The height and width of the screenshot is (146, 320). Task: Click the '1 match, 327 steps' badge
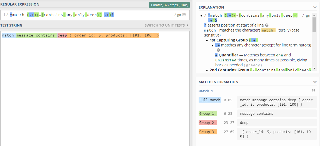[x=169, y=5]
